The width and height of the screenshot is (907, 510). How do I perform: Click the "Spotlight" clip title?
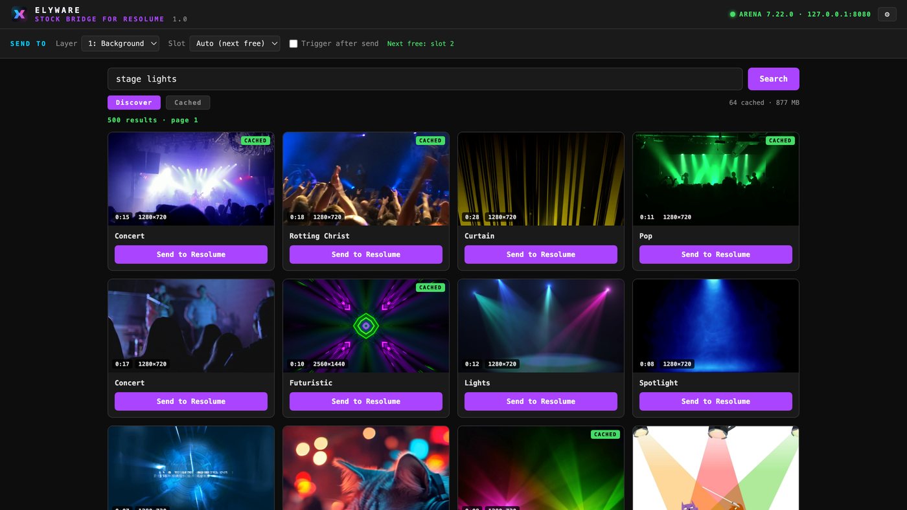point(658,382)
